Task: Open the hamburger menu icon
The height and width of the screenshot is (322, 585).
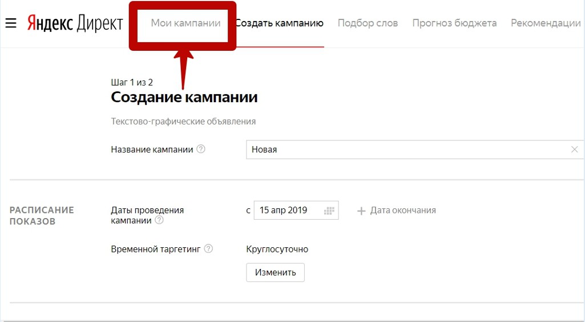Action: (x=11, y=23)
